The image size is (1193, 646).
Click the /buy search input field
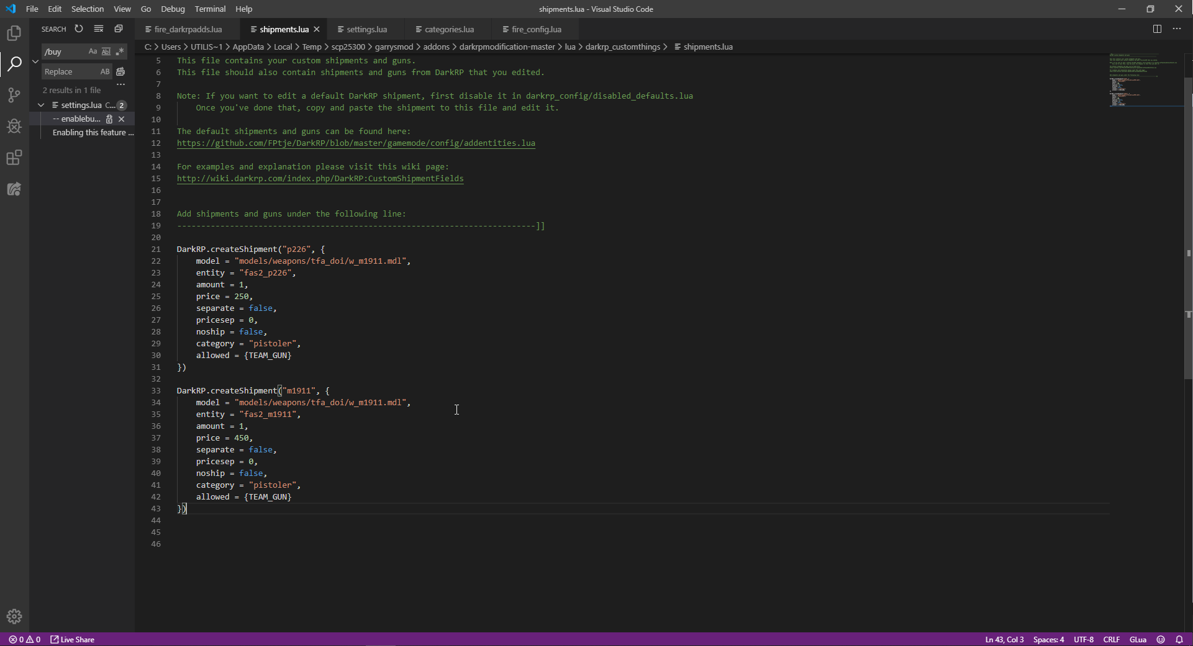tap(64, 52)
